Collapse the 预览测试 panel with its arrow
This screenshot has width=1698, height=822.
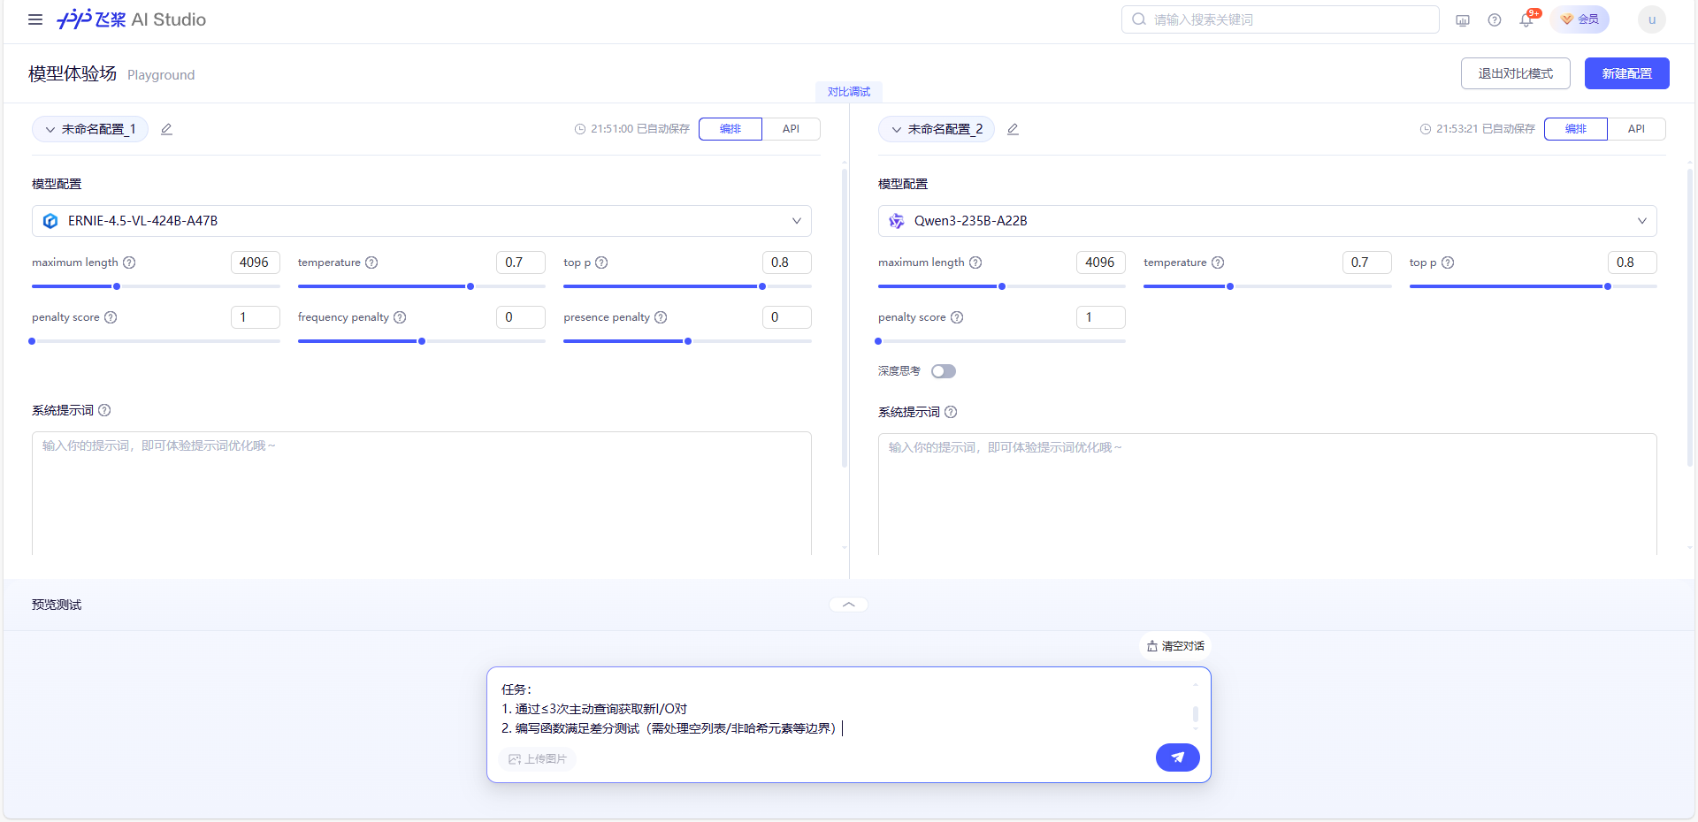847,604
